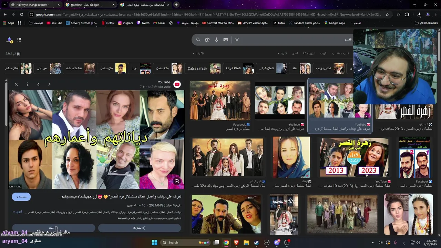Open Netflix bookmark
Image resolution: width=441 pixels, height=248 pixels.
coord(108,23)
